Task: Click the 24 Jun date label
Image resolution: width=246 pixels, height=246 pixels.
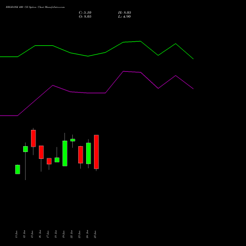Action: (x=87, y=234)
